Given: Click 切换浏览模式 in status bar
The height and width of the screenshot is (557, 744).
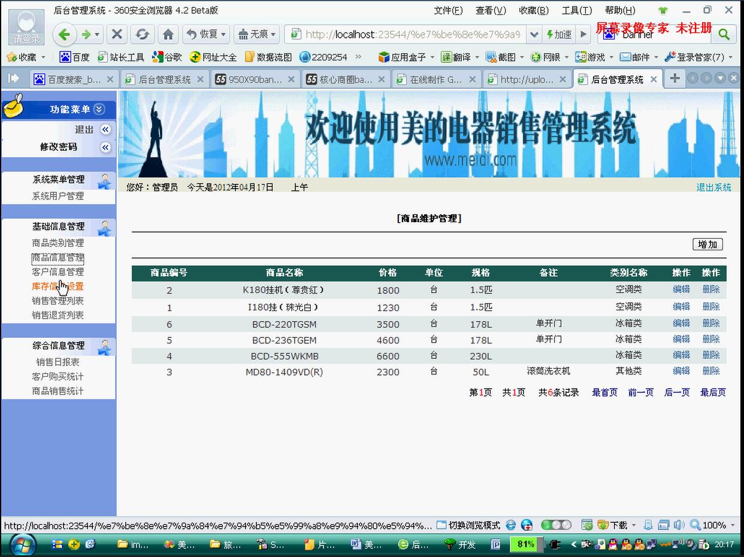Looking at the screenshot, I should coord(468,525).
